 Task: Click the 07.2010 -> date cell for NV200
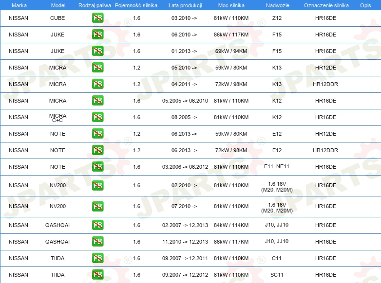(184, 206)
